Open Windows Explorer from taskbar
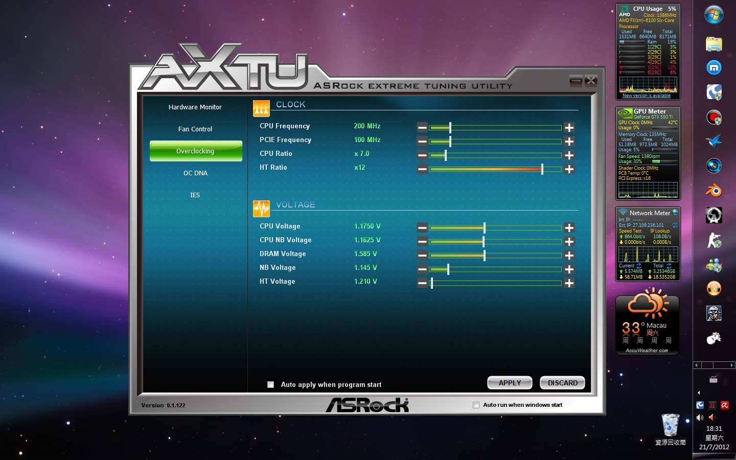736x460 pixels. coord(714,44)
